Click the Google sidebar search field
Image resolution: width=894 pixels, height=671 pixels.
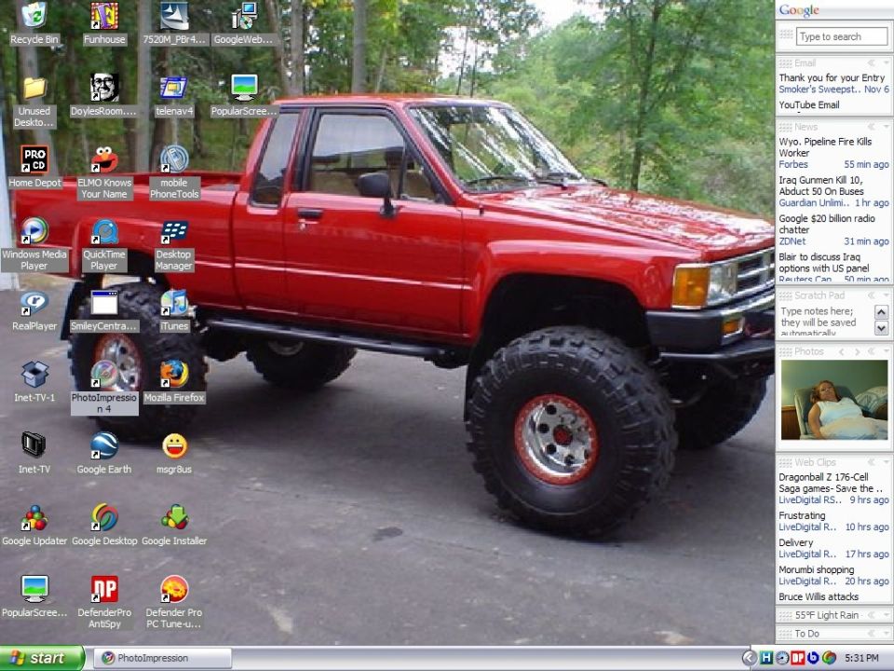click(x=842, y=36)
